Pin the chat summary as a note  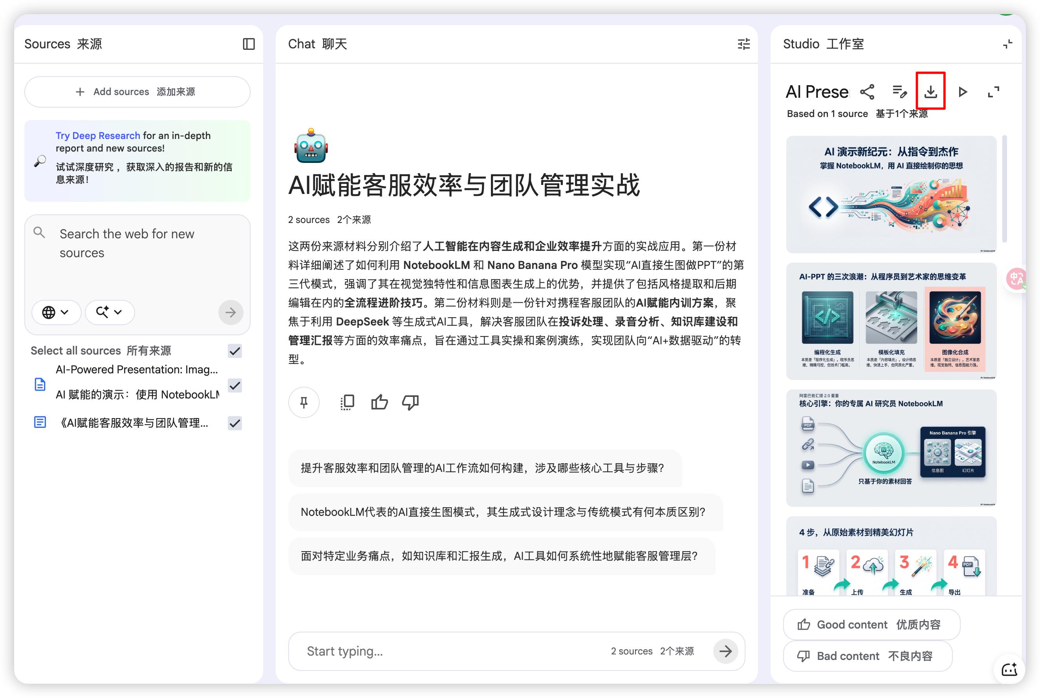304,402
